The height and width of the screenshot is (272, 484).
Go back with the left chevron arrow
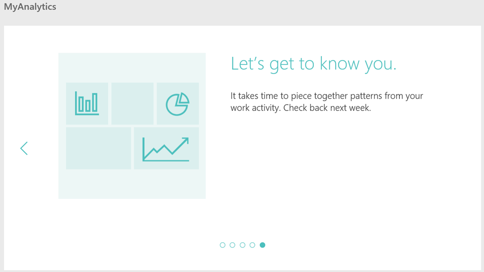(x=24, y=148)
